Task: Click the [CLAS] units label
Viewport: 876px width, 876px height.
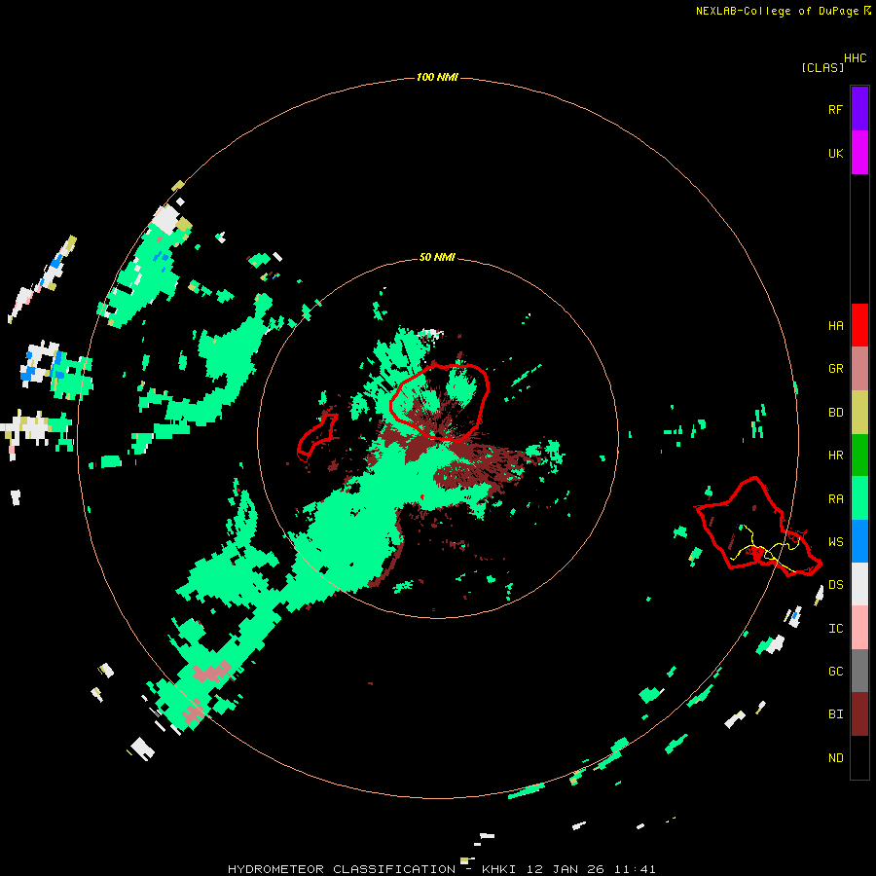Action: coord(822,67)
